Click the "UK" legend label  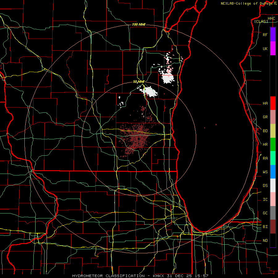coord(265,49)
